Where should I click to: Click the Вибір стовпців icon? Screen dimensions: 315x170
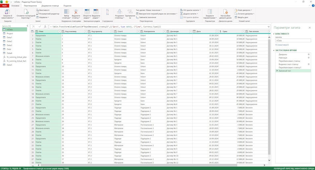[67, 12]
